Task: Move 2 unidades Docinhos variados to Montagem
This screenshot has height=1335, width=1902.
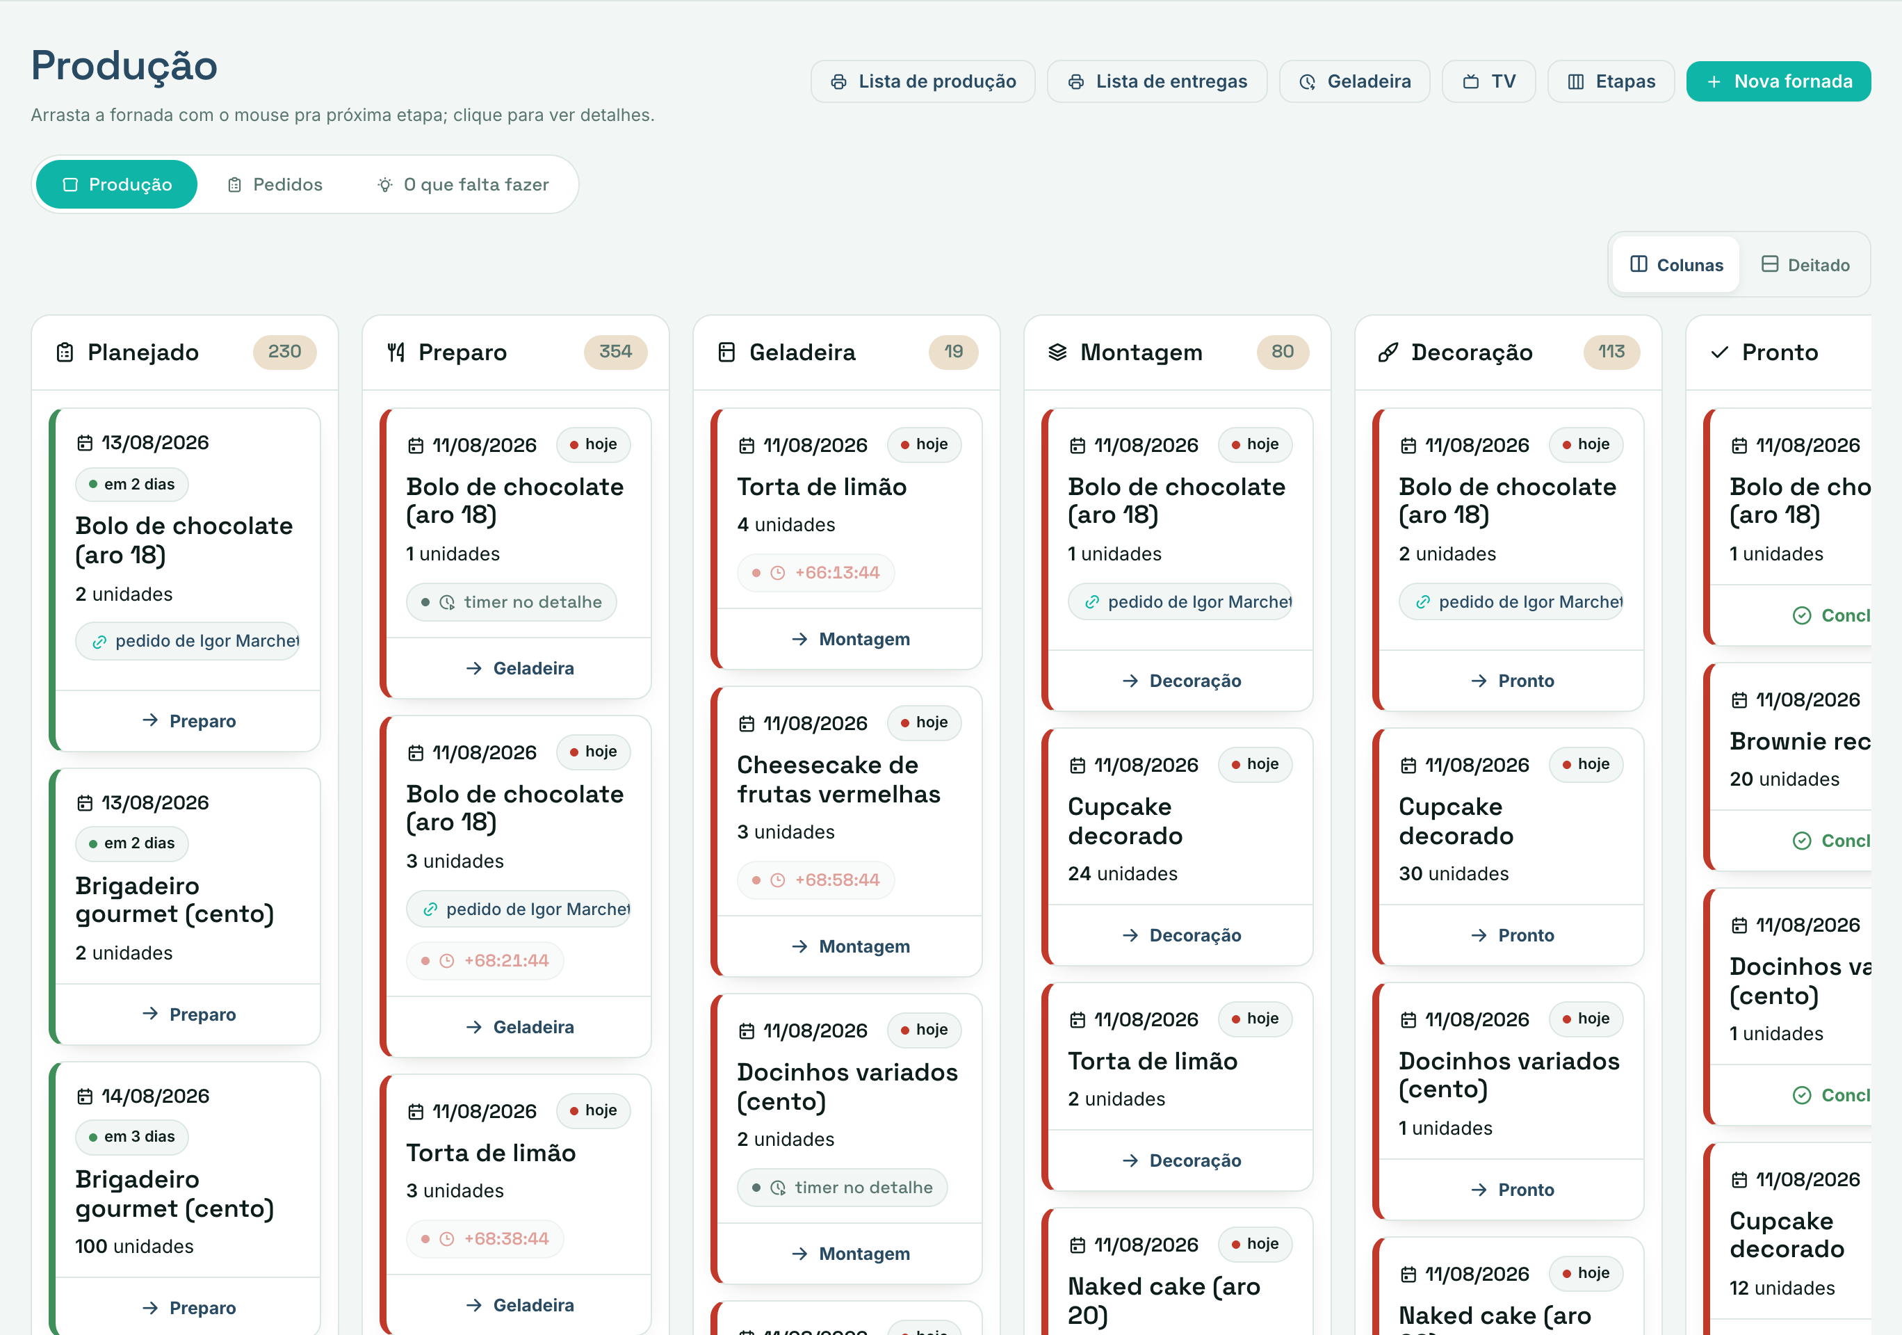Action: point(850,1254)
